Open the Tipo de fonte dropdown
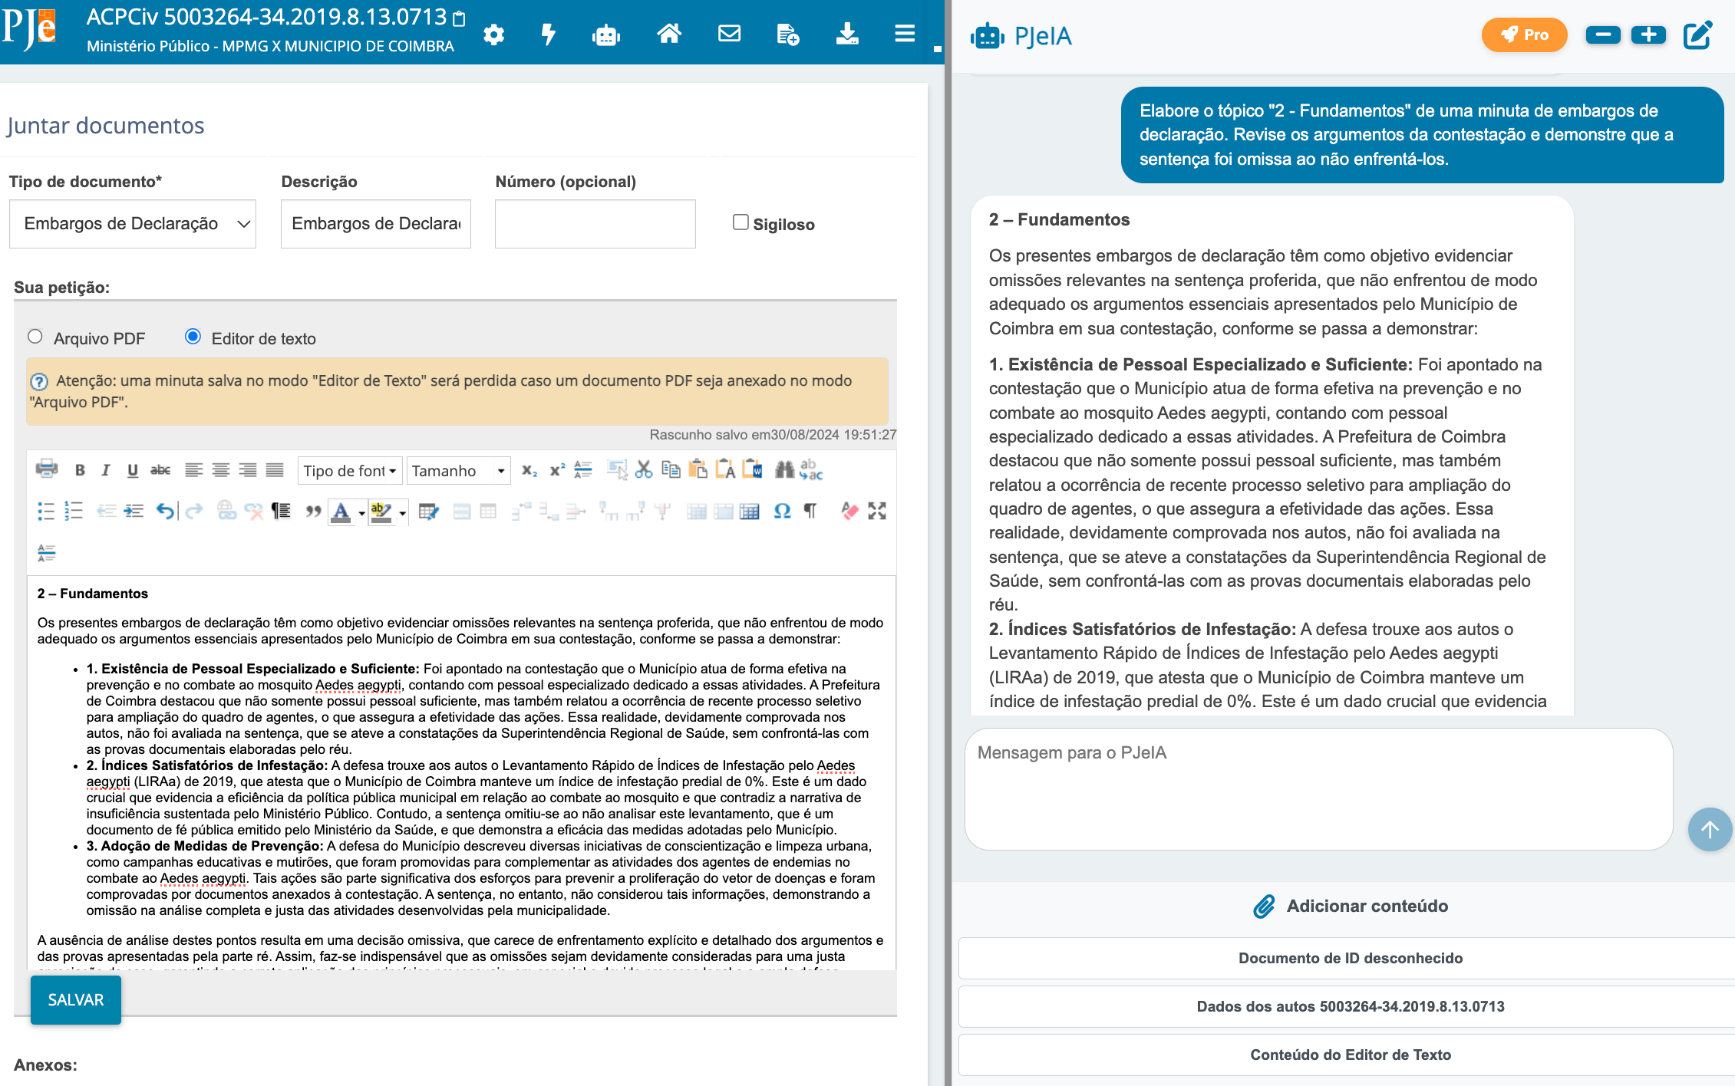The height and width of the screenshot is (1086, 1735). tap(350, 470)
